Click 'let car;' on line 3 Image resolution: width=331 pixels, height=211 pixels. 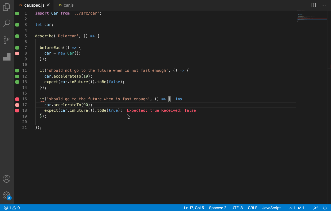[x=44, y=25]
